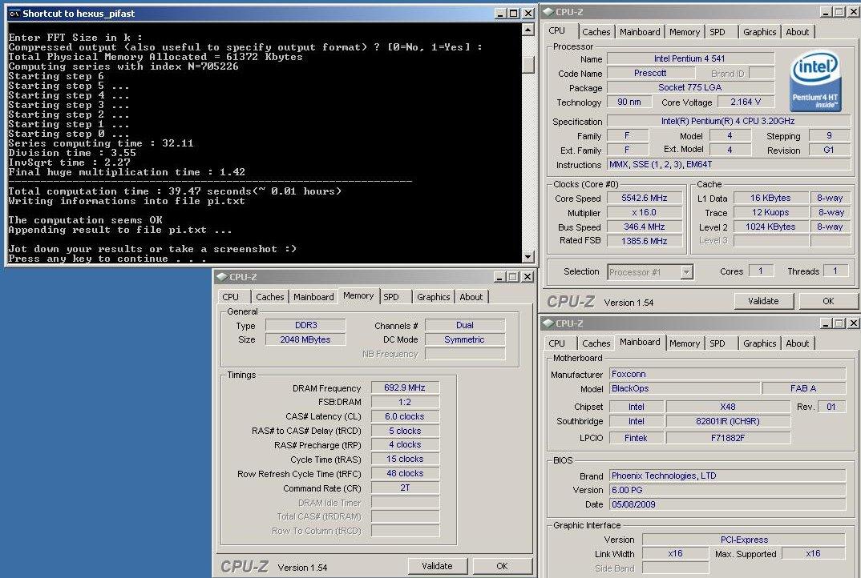Go to Caches tab in the CPU-Z mainboard window
Viewport: 861px width, 578px height.
[596, 343]
